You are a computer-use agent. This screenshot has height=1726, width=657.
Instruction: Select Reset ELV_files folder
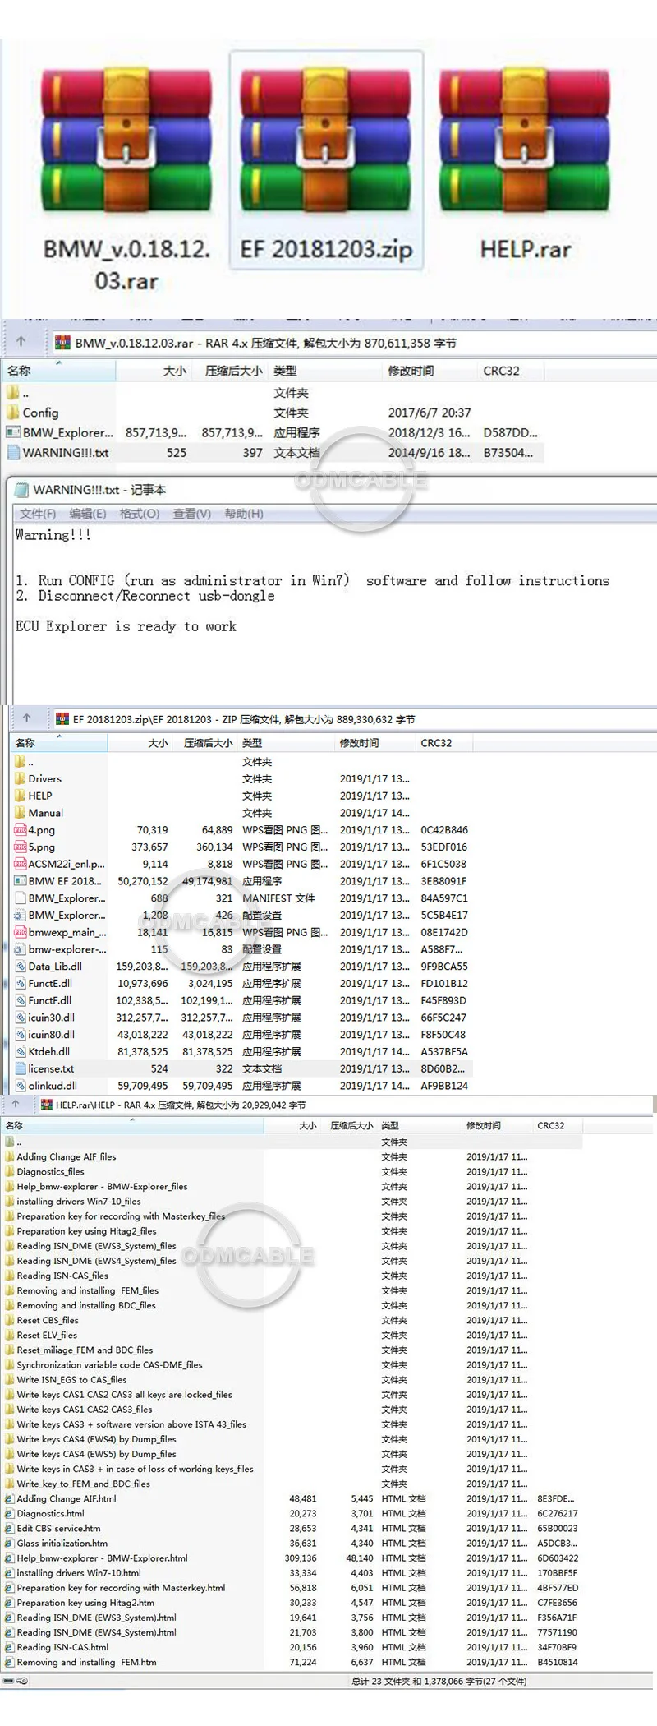pyautogui.click(x=47, y=1335)
